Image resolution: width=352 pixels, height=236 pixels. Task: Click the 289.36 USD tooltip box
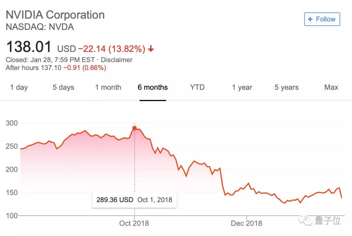134,200
